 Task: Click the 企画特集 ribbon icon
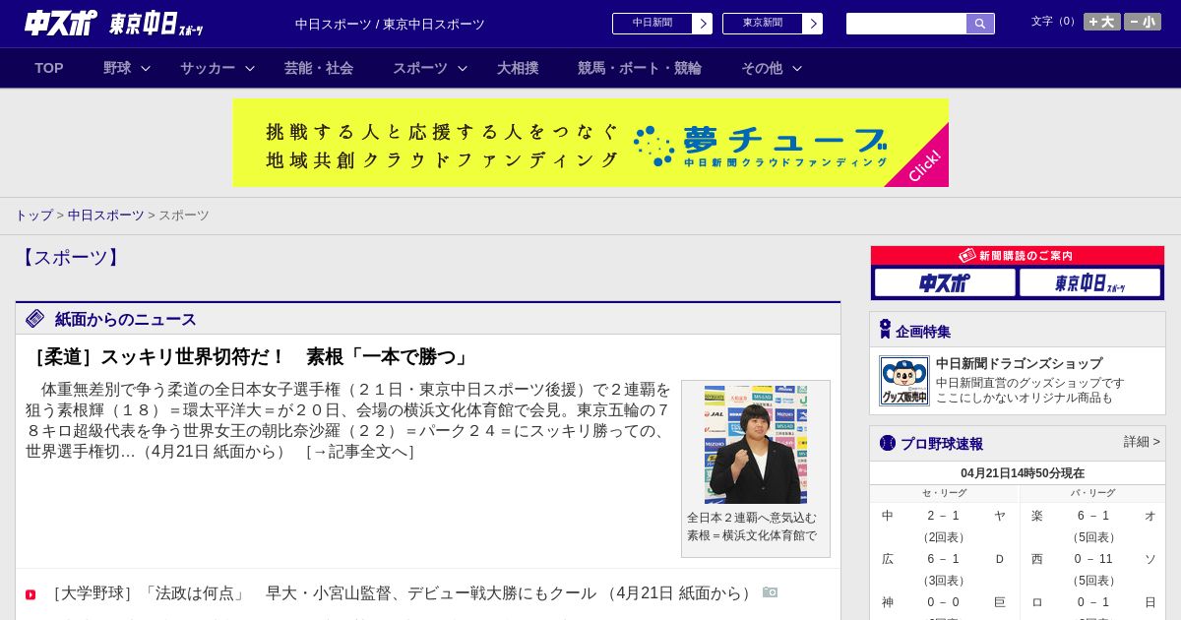885,330
